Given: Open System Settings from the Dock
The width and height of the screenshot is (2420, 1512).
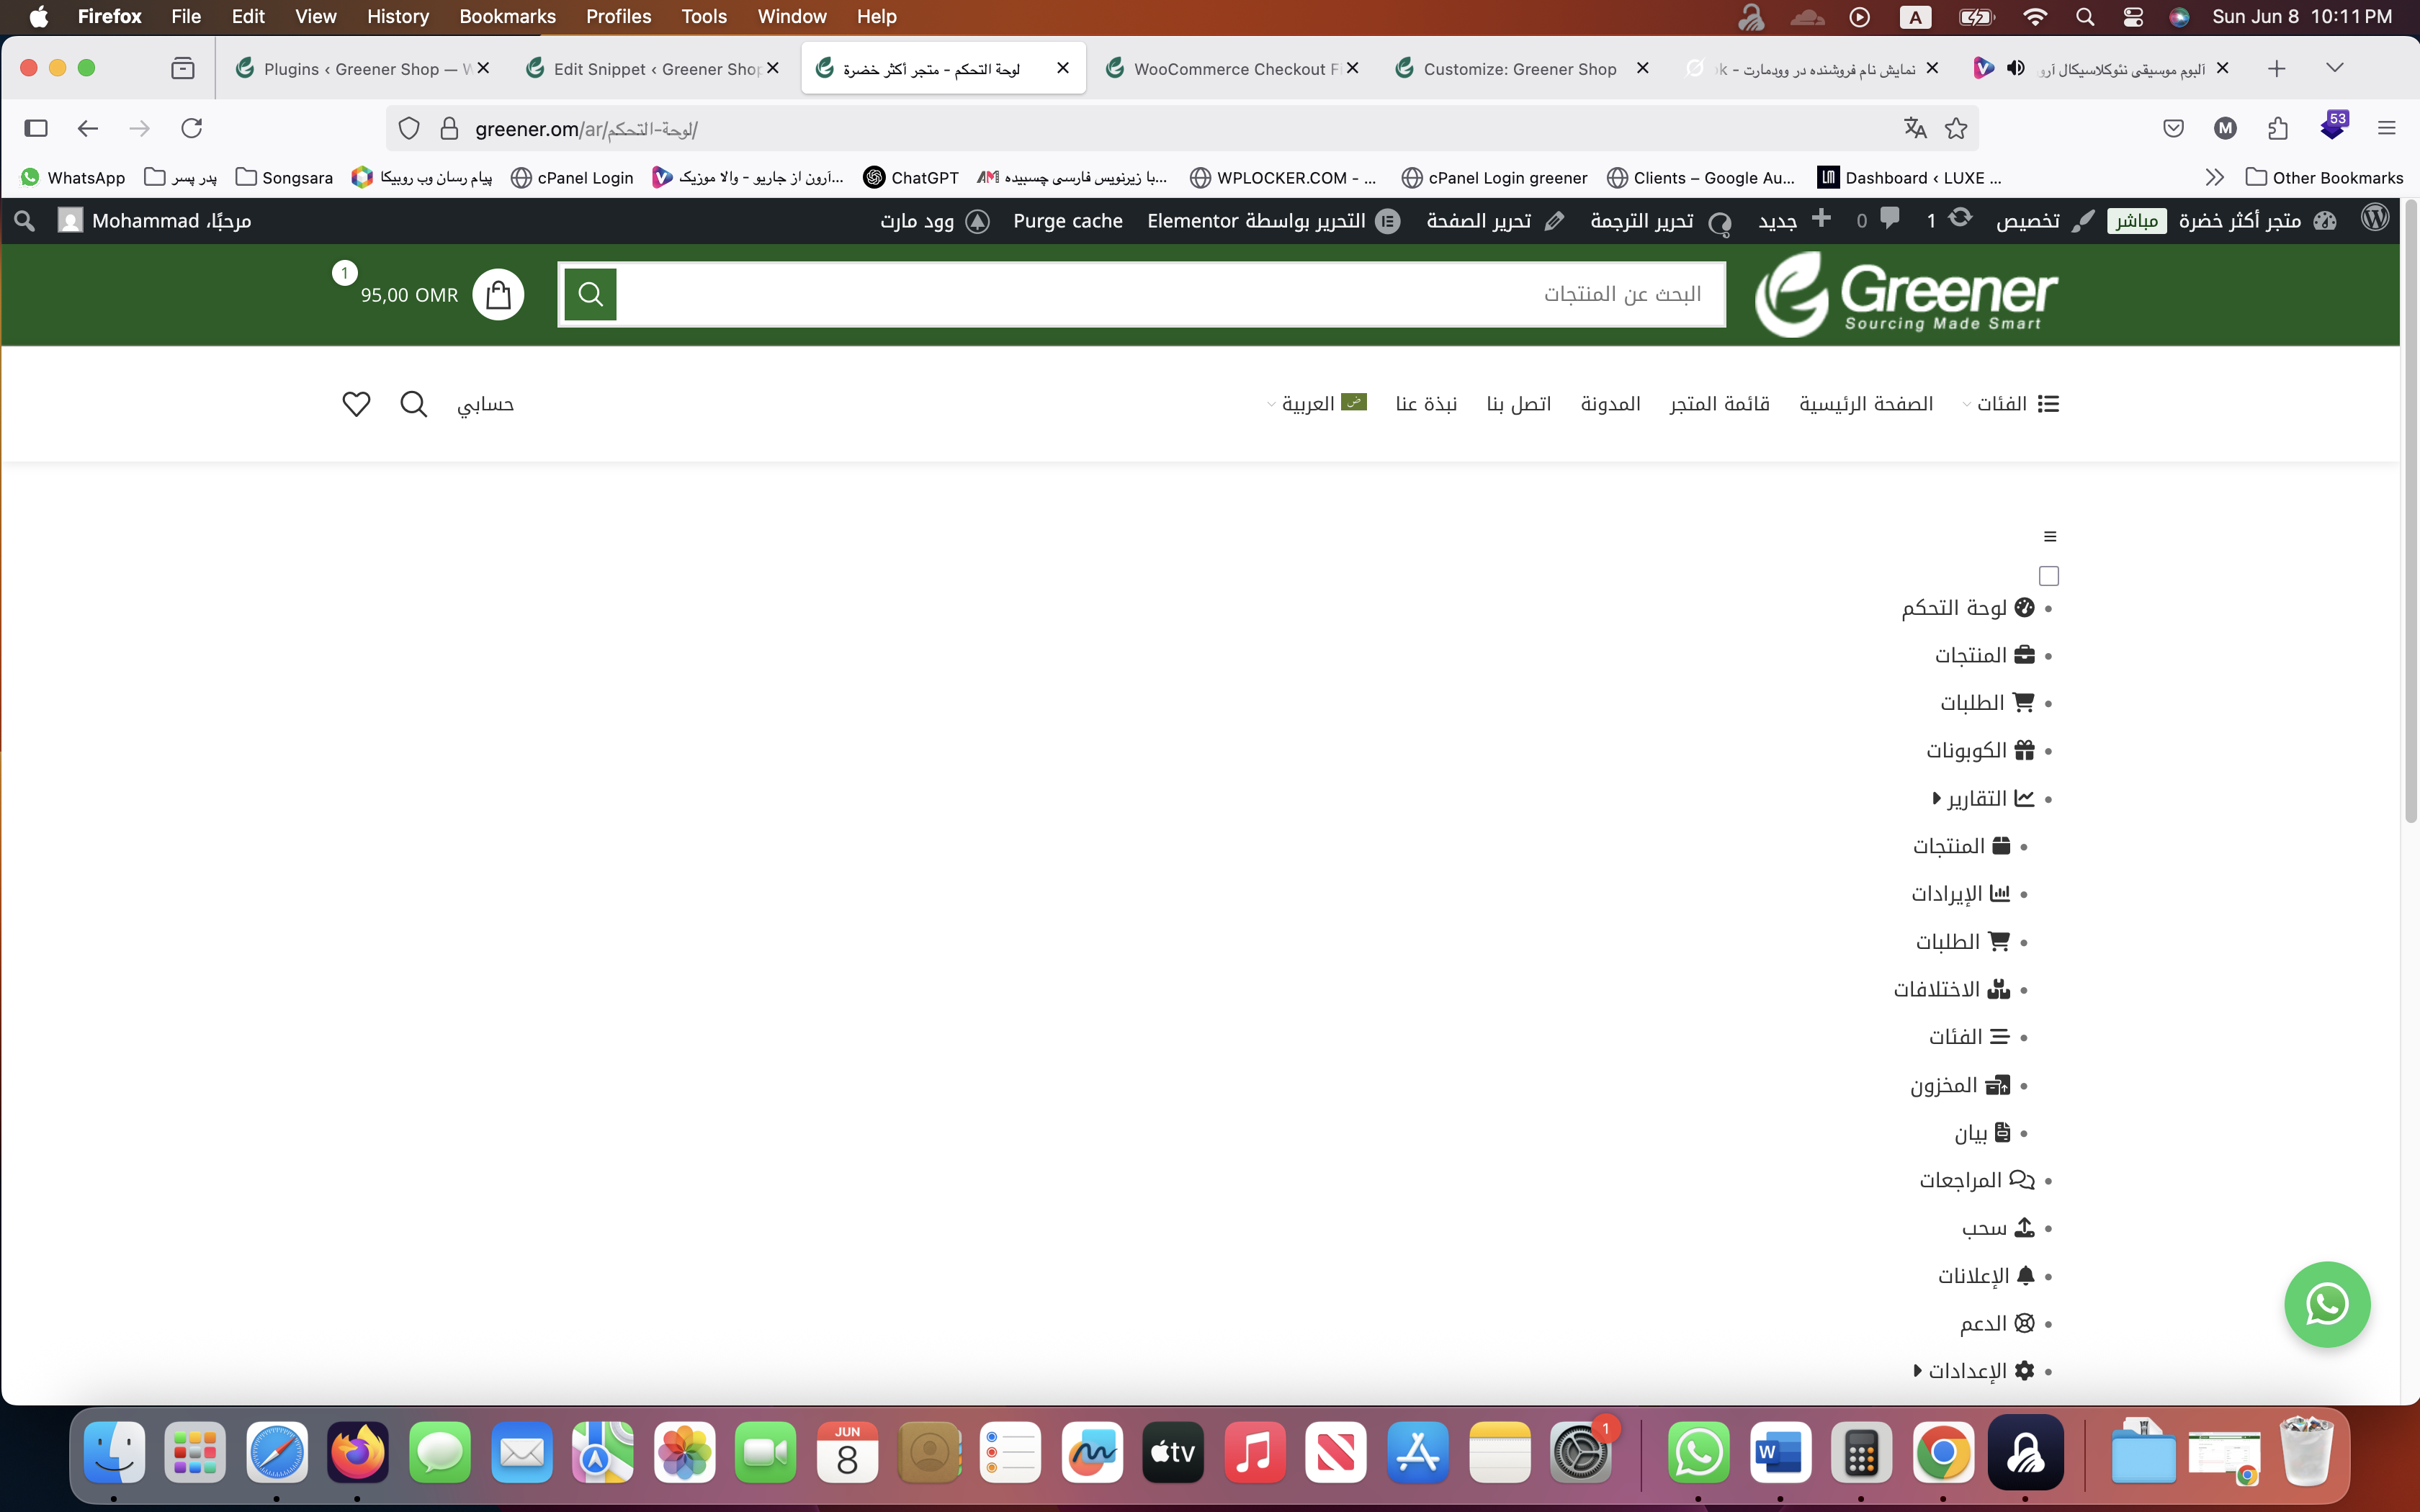Looking at the screenshot, I should coord(1580,1452).
